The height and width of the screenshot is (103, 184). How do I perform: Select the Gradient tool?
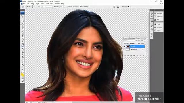(x=22, y=44)
